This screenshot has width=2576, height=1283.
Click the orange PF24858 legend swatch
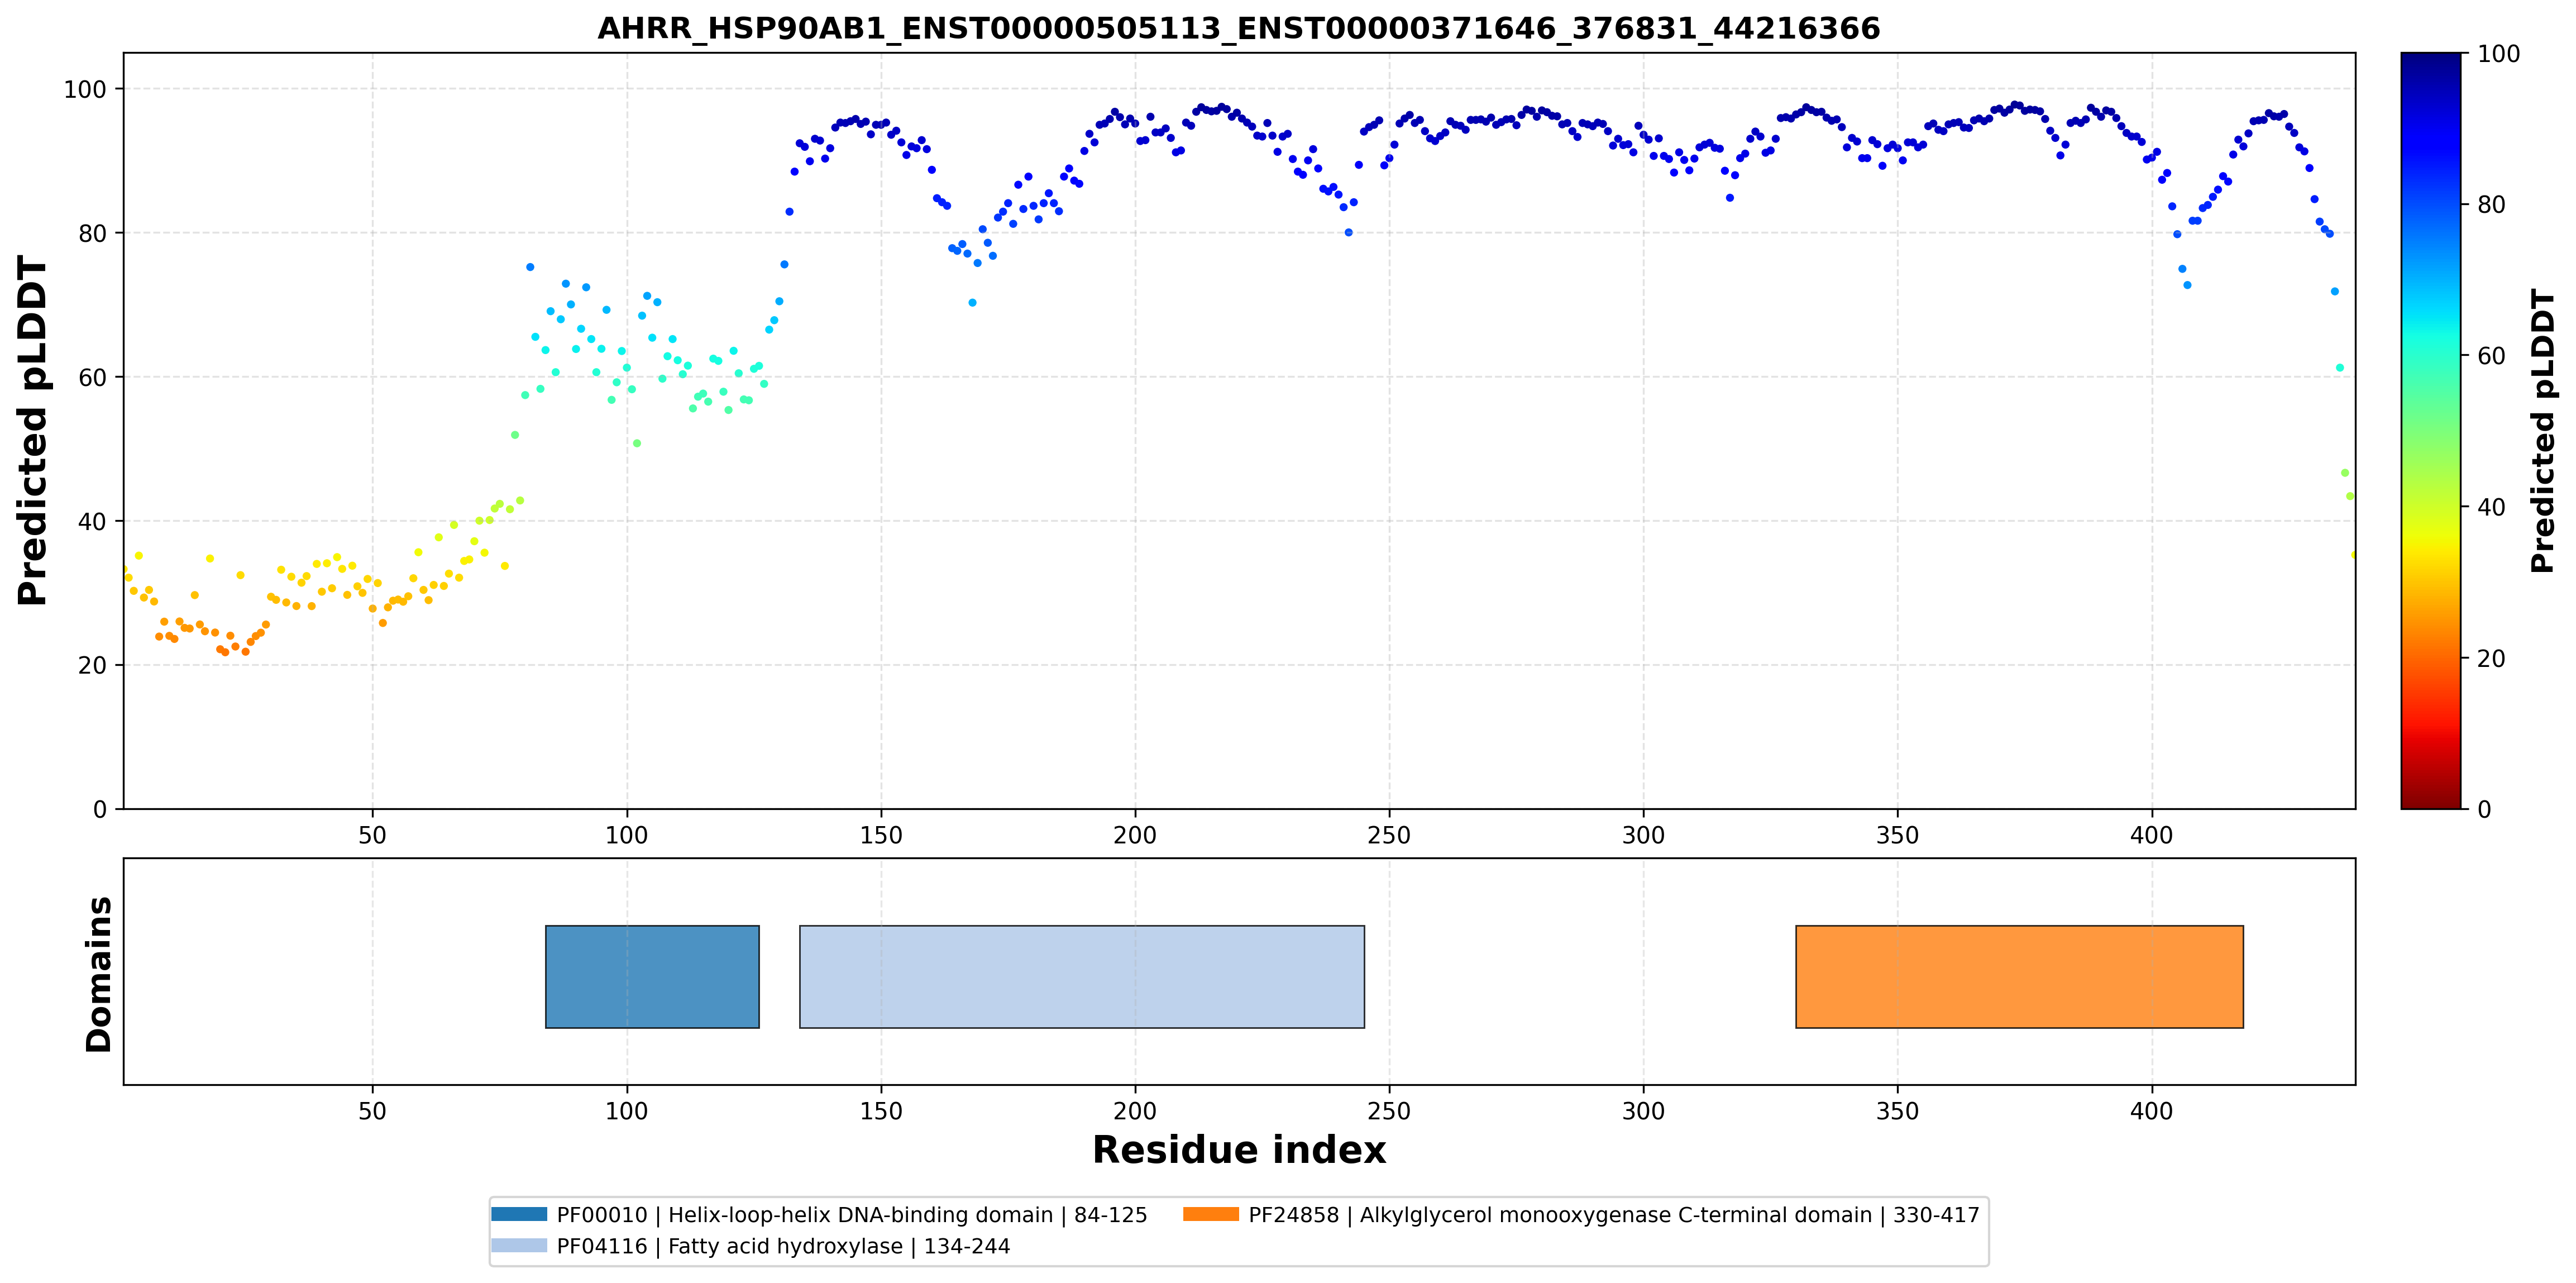coord(1211,1214)
